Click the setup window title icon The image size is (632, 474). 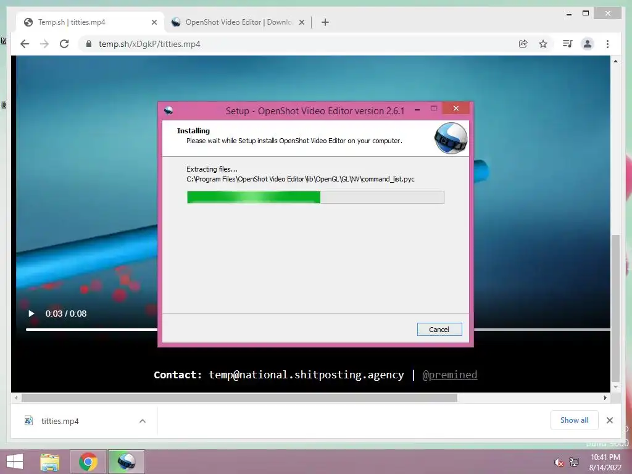click(168, 110)
